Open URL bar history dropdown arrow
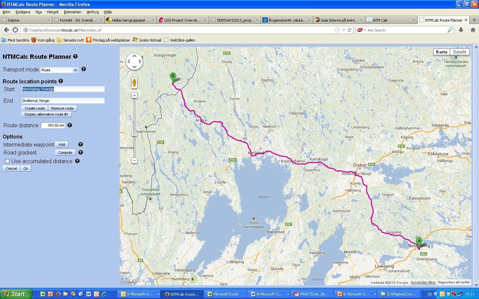The width and height of the screenshot is (479, 299). (344, 30)
